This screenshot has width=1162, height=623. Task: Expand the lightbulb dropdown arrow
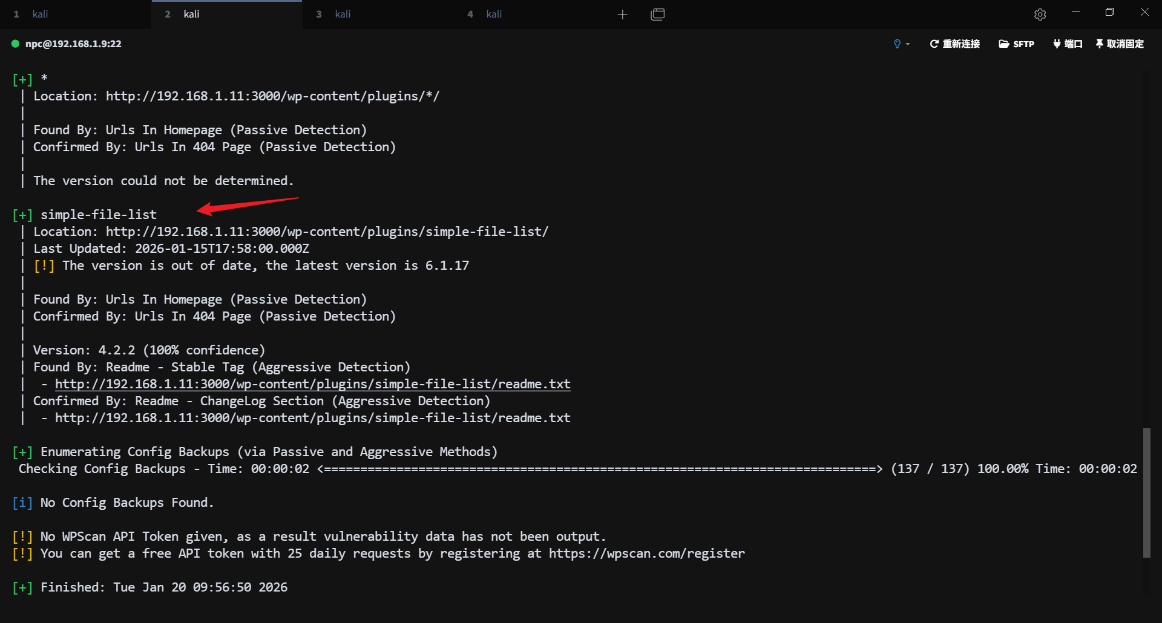coord(908,44)
